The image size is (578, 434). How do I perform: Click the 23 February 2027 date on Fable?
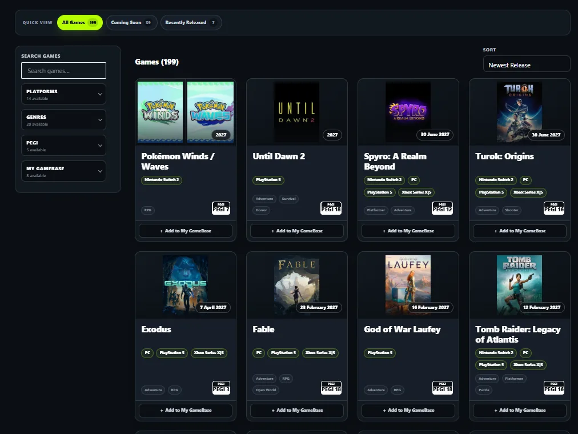[x=319, y=307]
